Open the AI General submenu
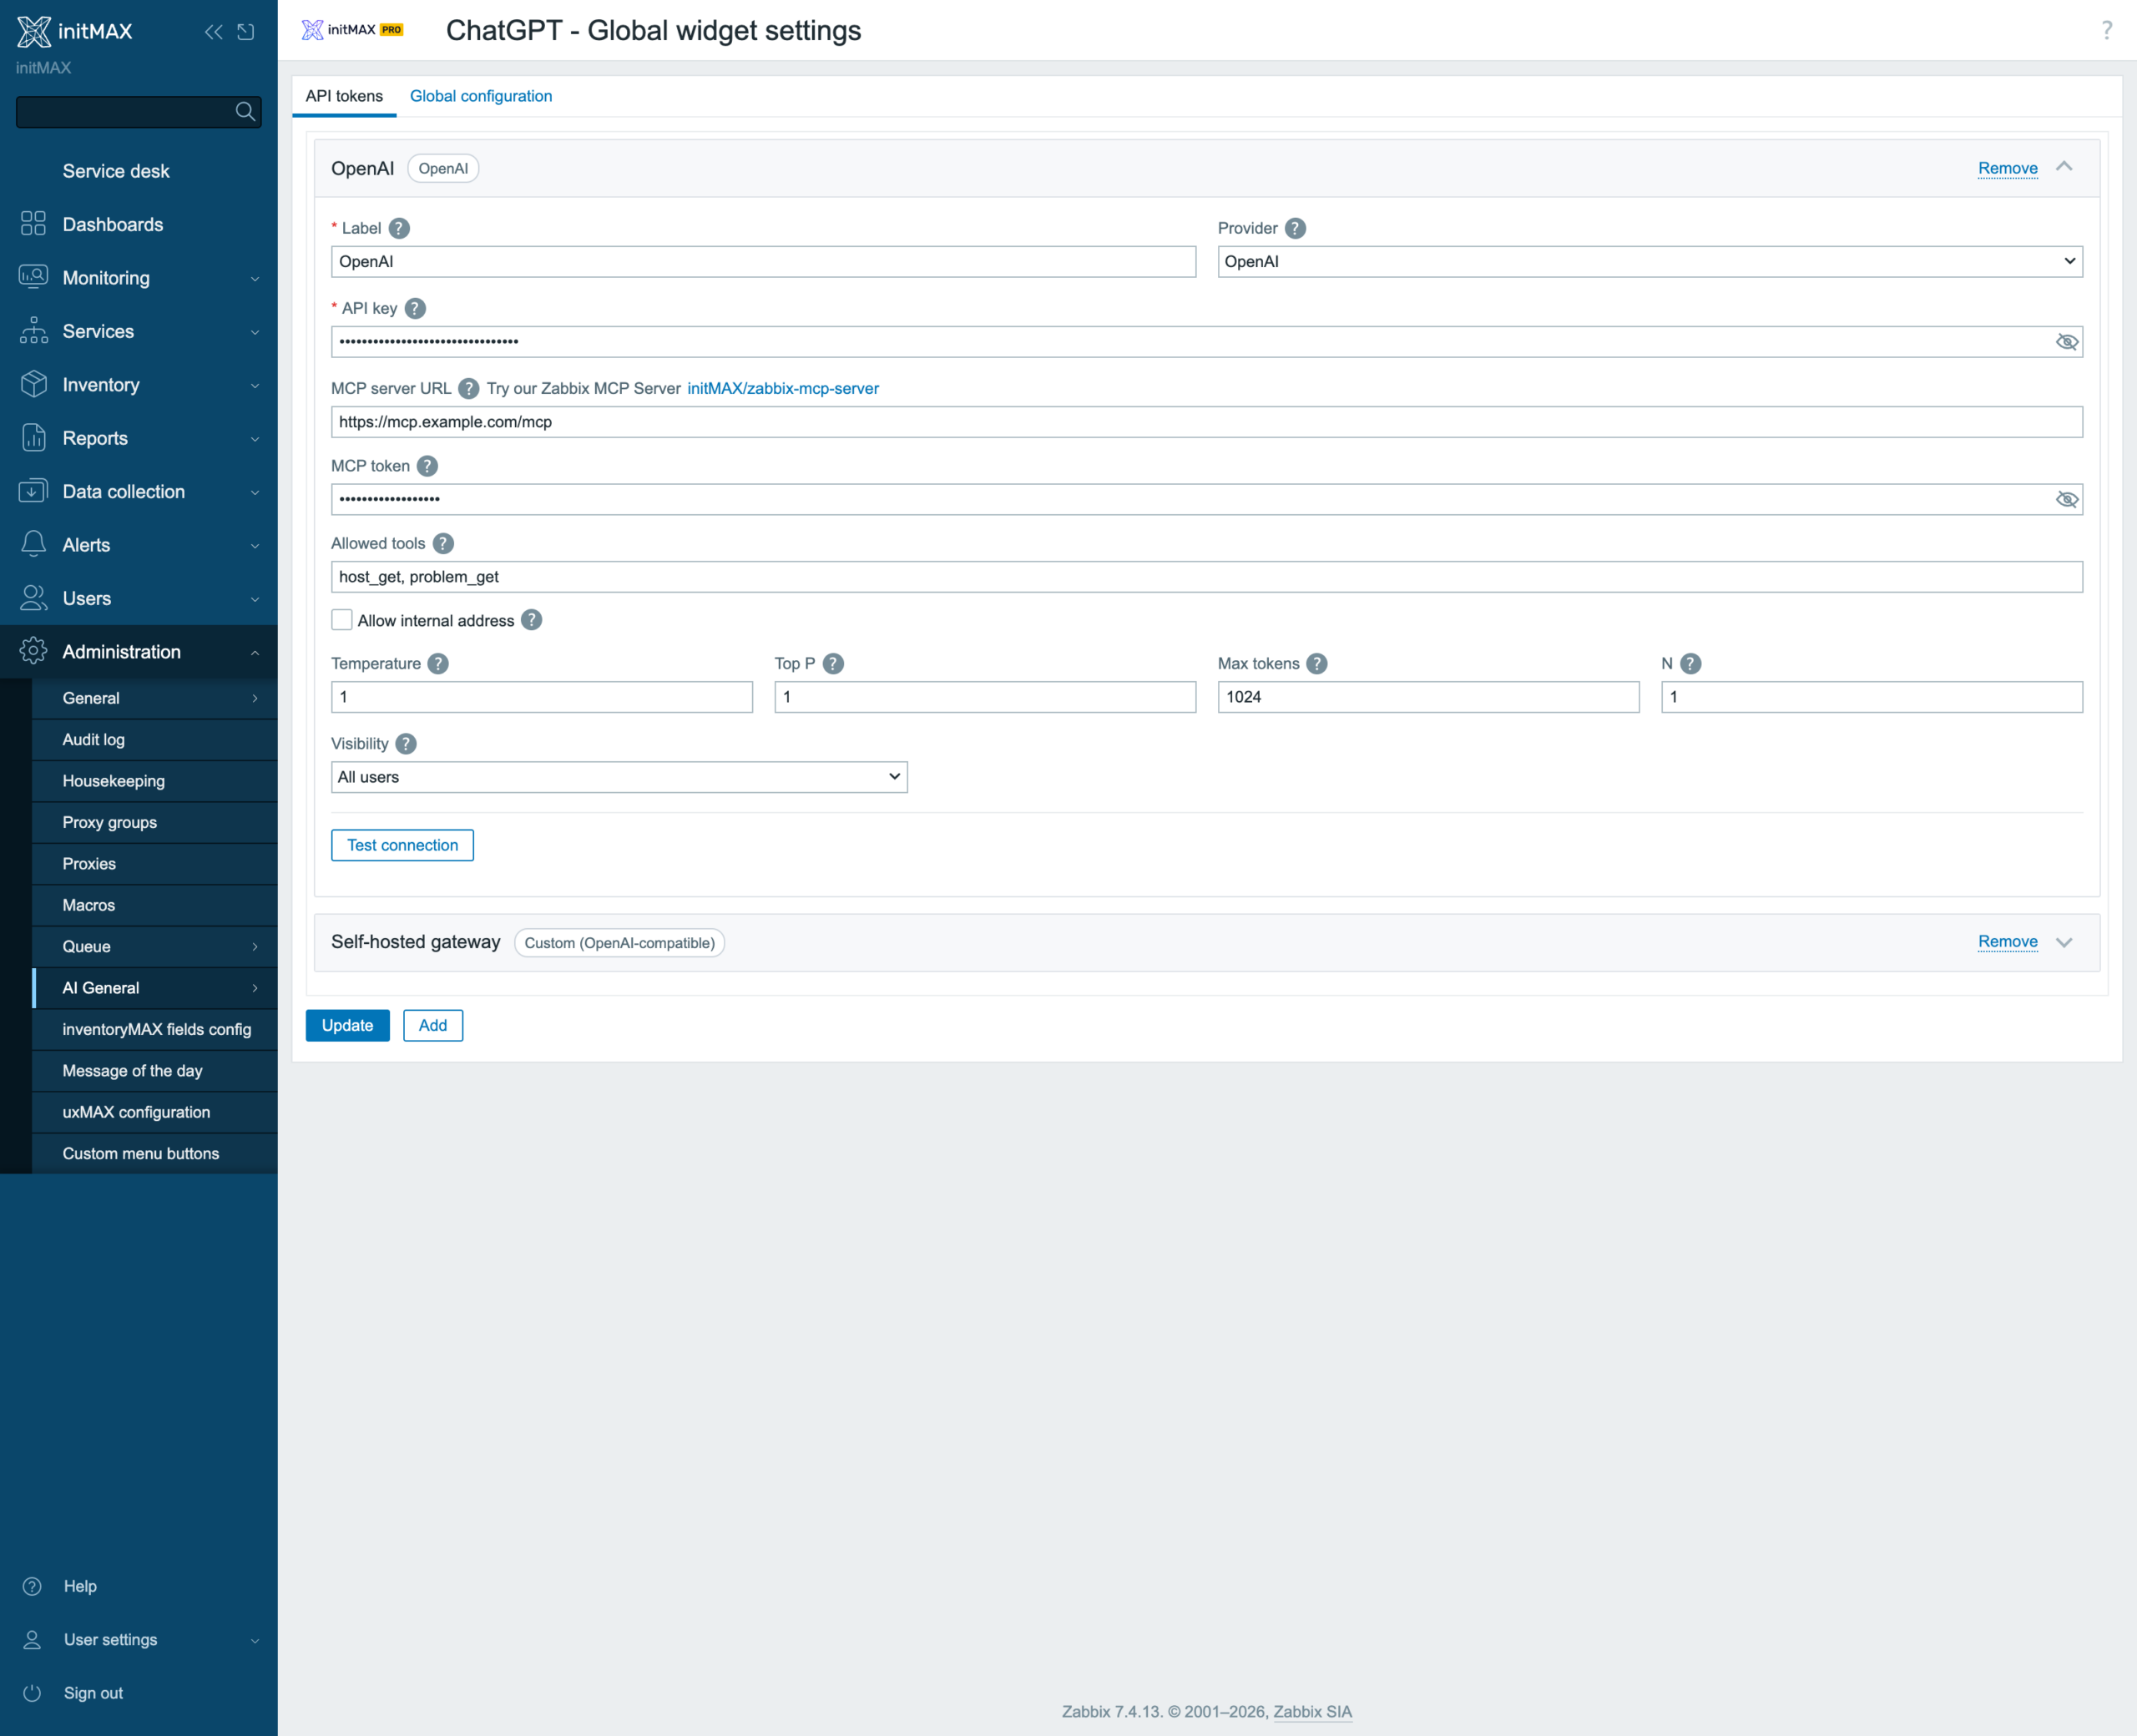The height and width of the screenshot is (1736, 2137). (x=155, y=988)
